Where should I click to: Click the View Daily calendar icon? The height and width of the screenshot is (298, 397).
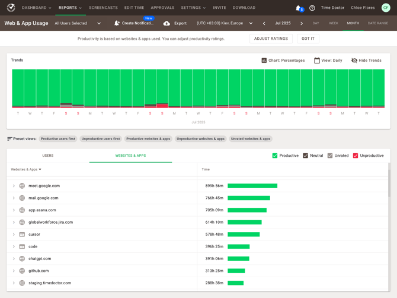(317, 61)
